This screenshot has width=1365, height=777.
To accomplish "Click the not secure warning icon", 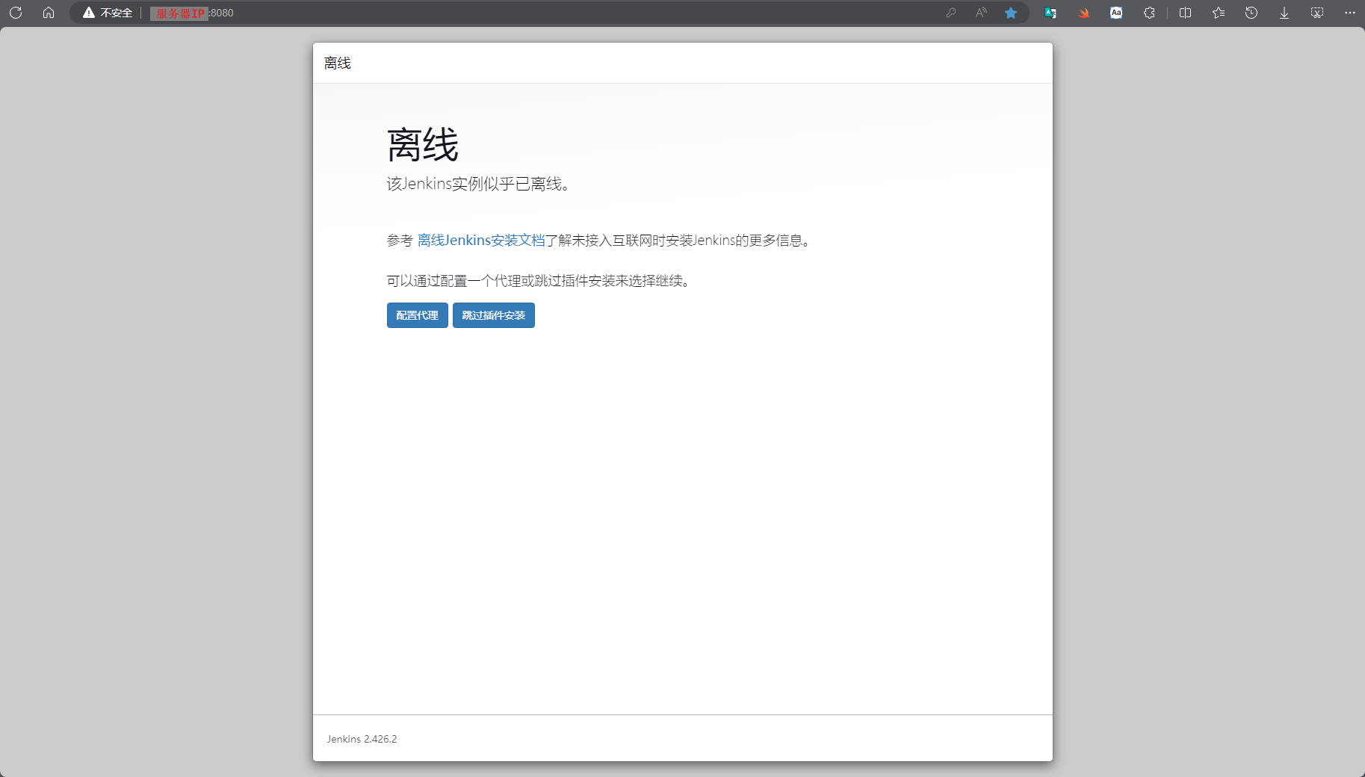I will pyautogui.click(x=89, y=13).
